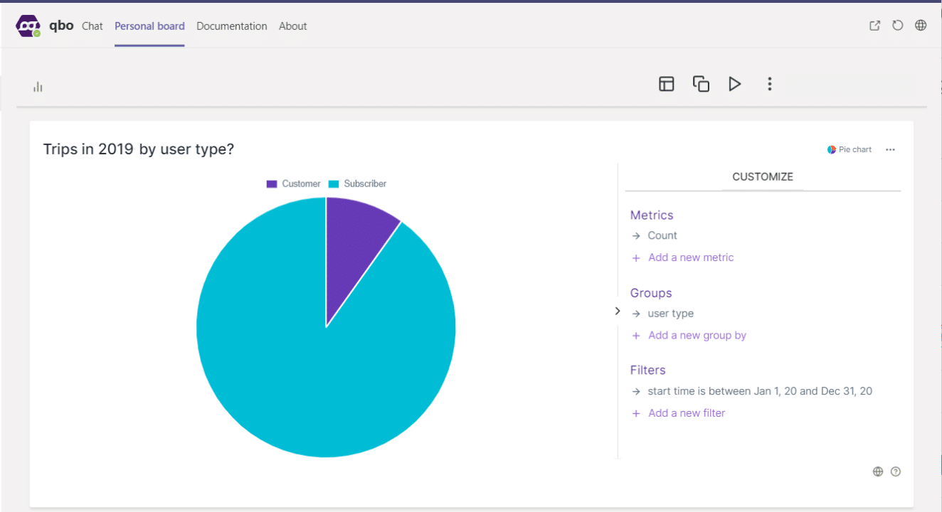Switch to the Chat tab
The width and height of the screenshot is (942, 512).
point(92,26)
